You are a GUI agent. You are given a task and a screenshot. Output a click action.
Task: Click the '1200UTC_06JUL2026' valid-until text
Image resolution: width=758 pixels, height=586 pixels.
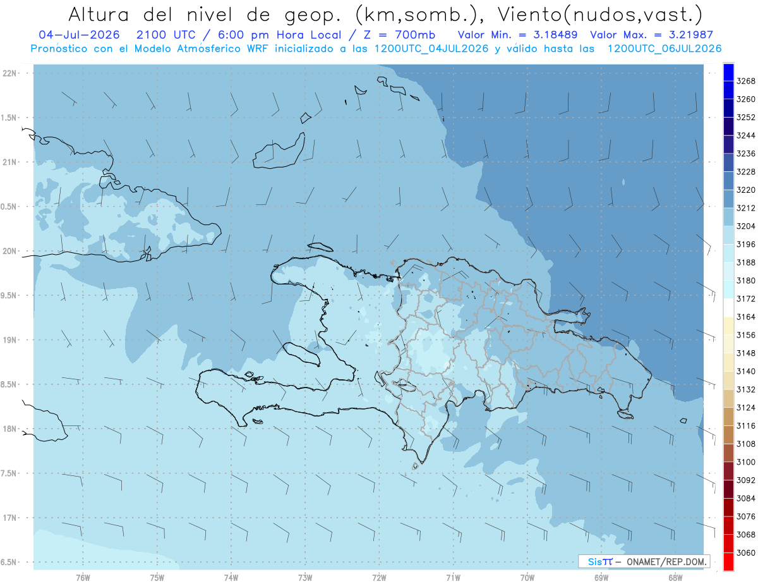pos(665,49)
